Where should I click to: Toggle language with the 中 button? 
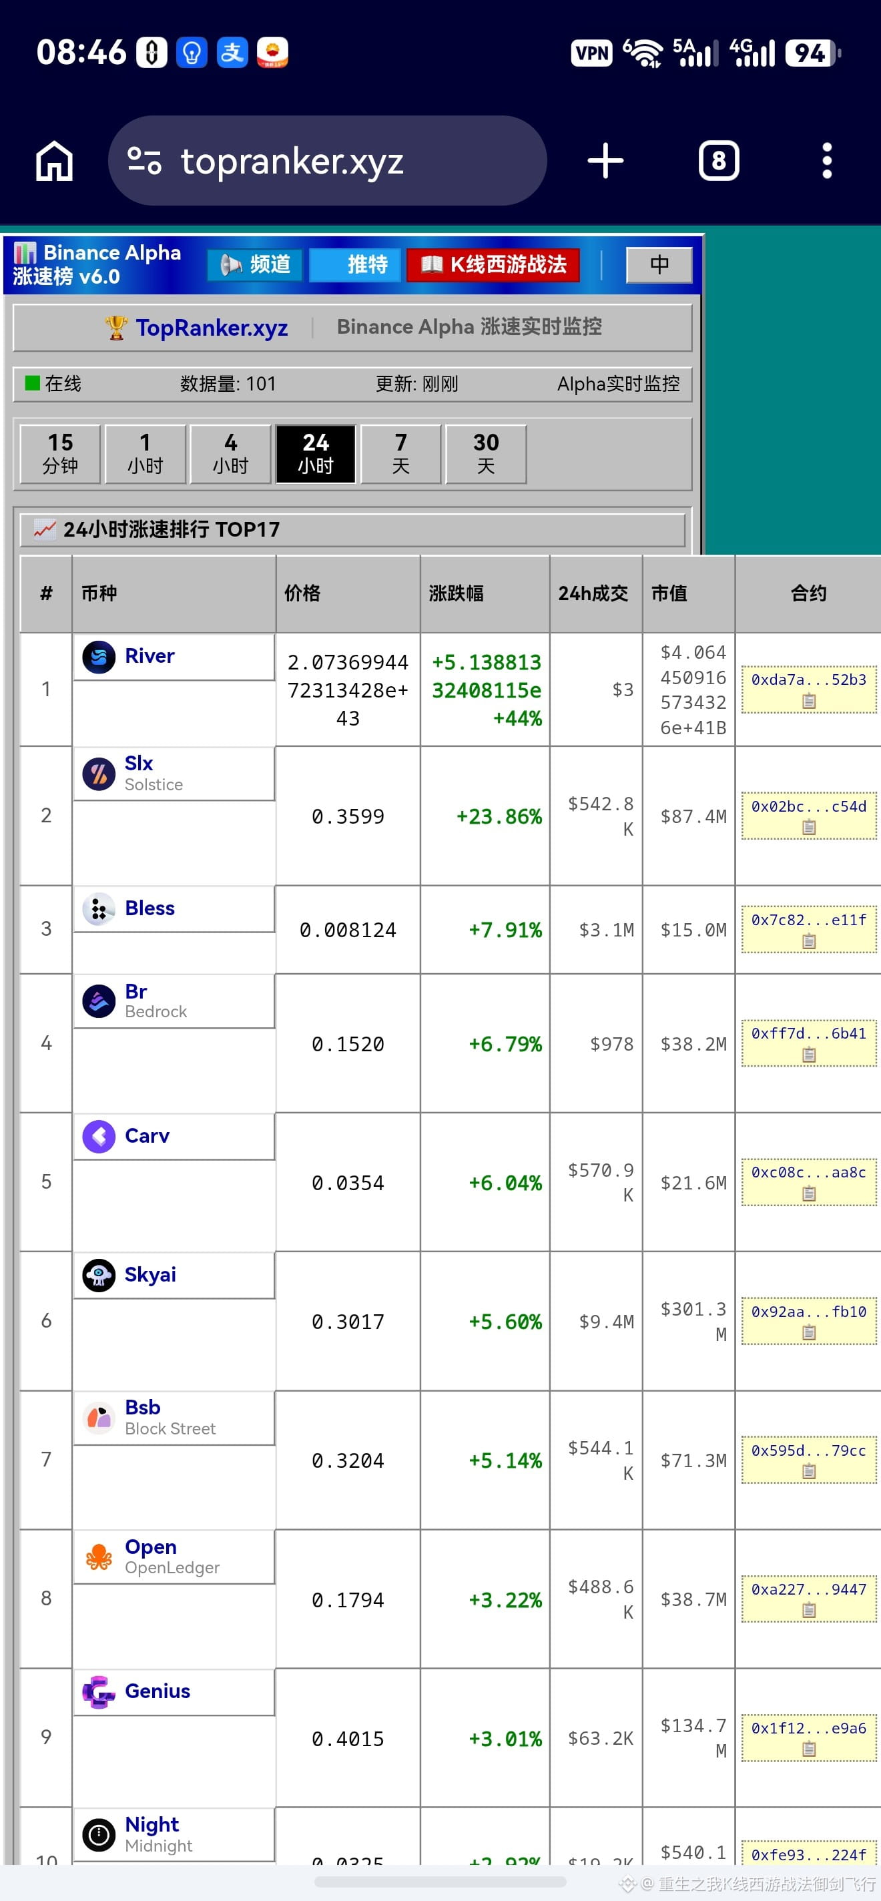[659, 264]
